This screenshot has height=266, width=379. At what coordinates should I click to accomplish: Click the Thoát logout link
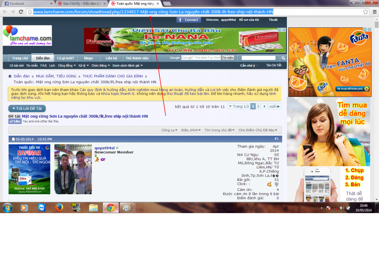(x=273, y=20)
